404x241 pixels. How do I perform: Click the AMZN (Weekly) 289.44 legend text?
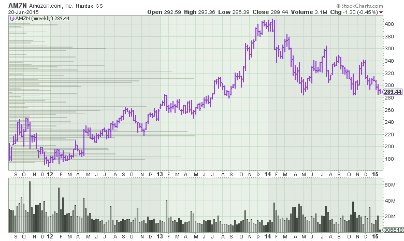click(x=42, y=19)
